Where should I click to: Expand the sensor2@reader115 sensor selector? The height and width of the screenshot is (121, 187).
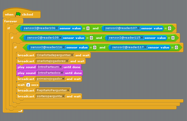click(142, 38)
